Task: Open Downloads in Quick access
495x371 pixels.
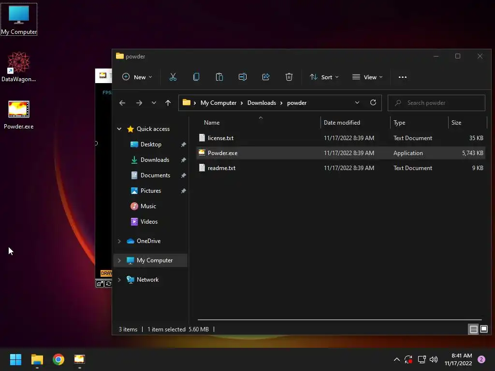Action: pyautogui.click(x=155, y=159)
